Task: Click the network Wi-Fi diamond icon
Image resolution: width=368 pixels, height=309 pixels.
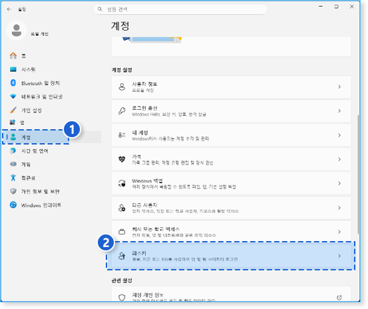Action: click(13, 97)
